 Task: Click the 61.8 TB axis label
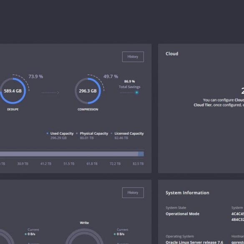click(92, 164)
